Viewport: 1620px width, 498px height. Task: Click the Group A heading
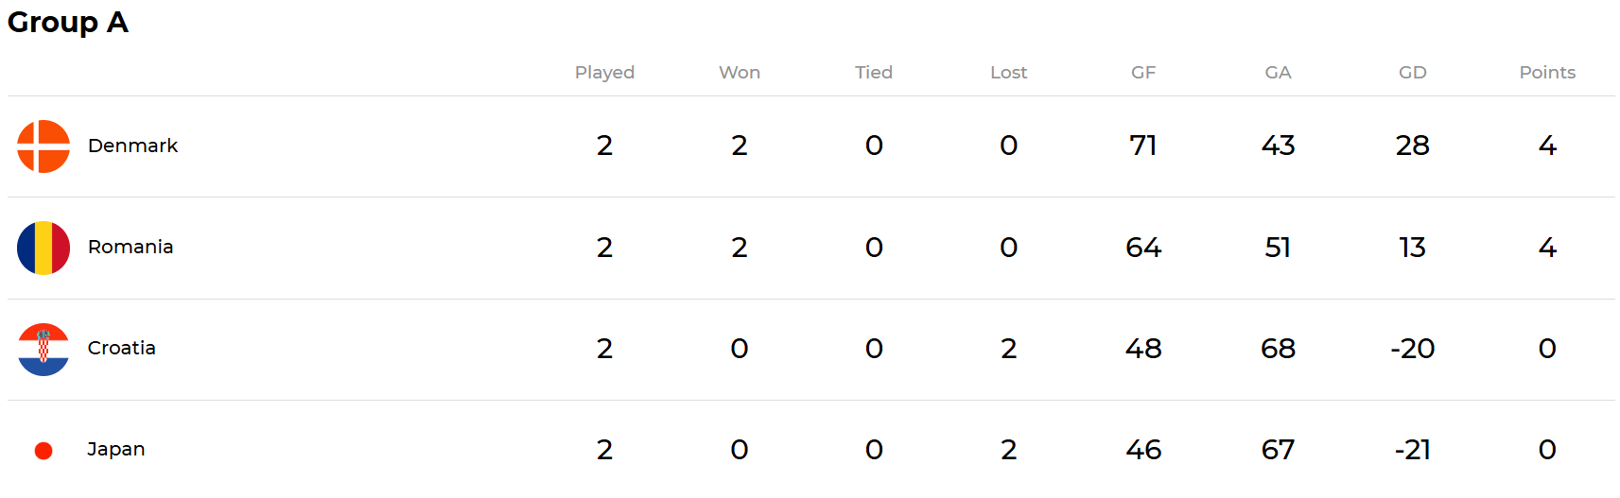tap(68, 22)
